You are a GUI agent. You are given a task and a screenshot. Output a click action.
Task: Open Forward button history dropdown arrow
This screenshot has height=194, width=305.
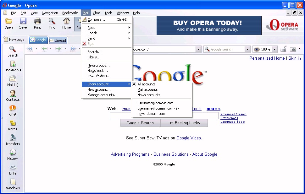65,49
